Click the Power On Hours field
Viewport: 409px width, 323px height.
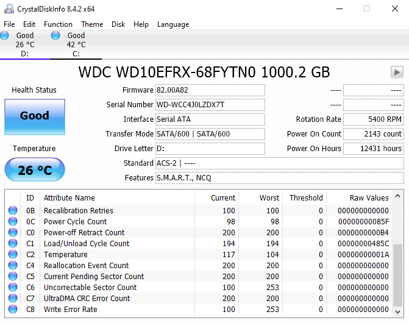[374, 149]
